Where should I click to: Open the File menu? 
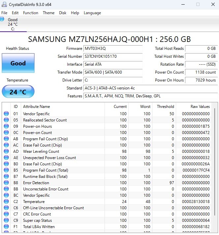[4, 13]
